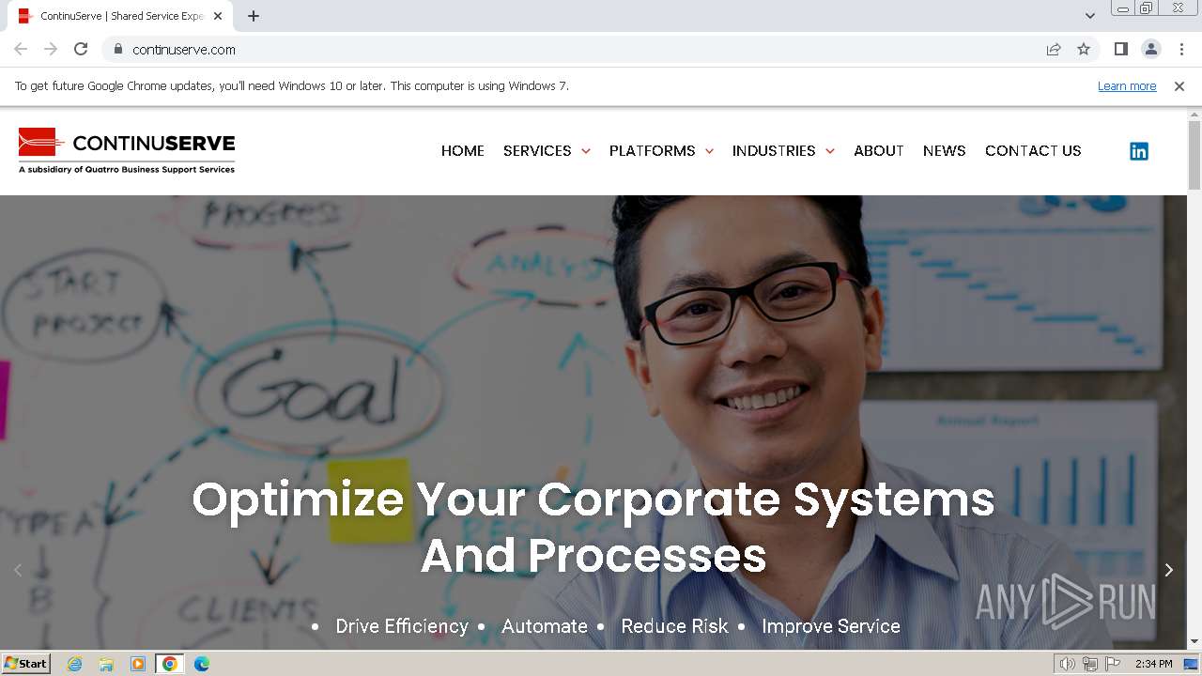
Task: Open the network icon in system tray
Action: point(1090,664)
